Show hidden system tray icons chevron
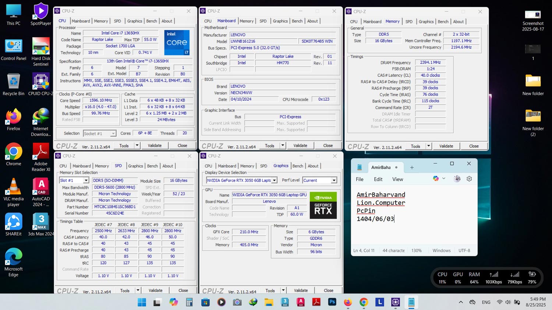 point(461,302)
